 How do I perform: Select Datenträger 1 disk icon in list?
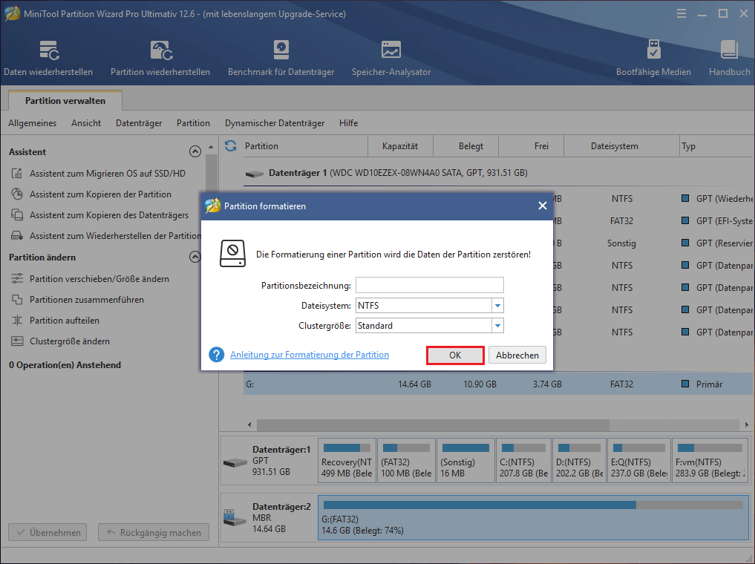(254, 173)
